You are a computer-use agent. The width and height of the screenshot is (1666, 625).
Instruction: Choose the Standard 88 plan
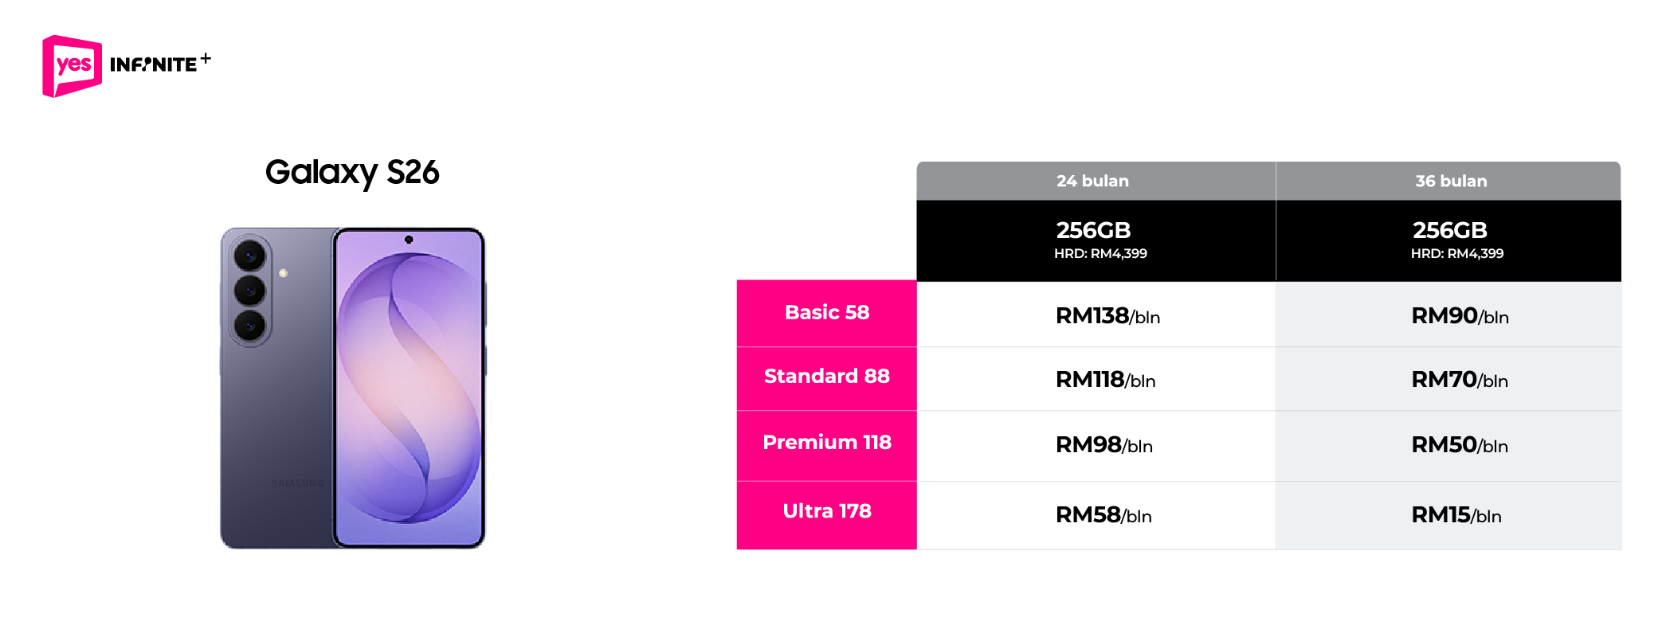(x=826, y=377)
